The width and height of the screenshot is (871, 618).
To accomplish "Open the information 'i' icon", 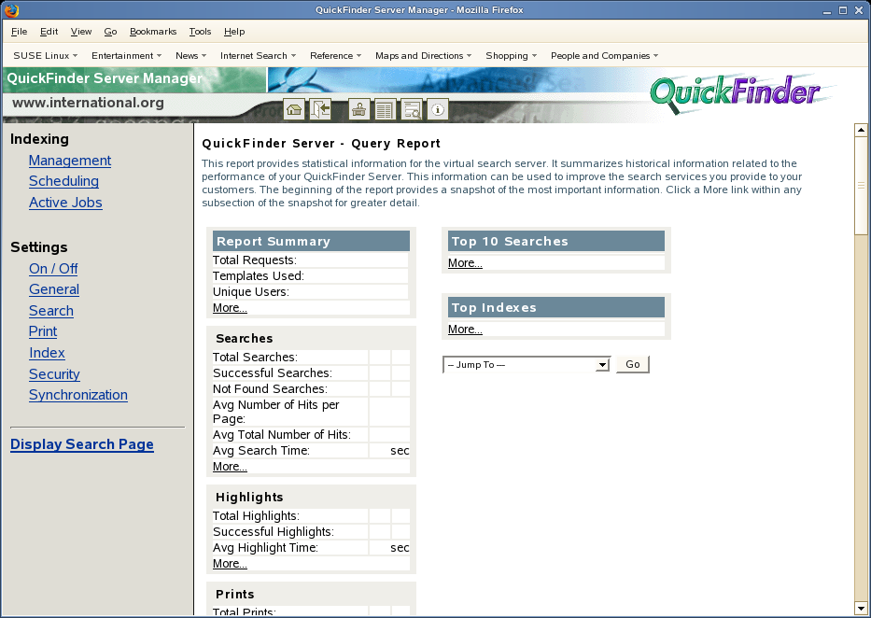I will click(438, 109).
